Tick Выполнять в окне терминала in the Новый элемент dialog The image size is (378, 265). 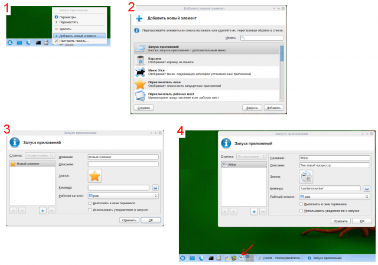pyautogui.click(x=89, y=203)
